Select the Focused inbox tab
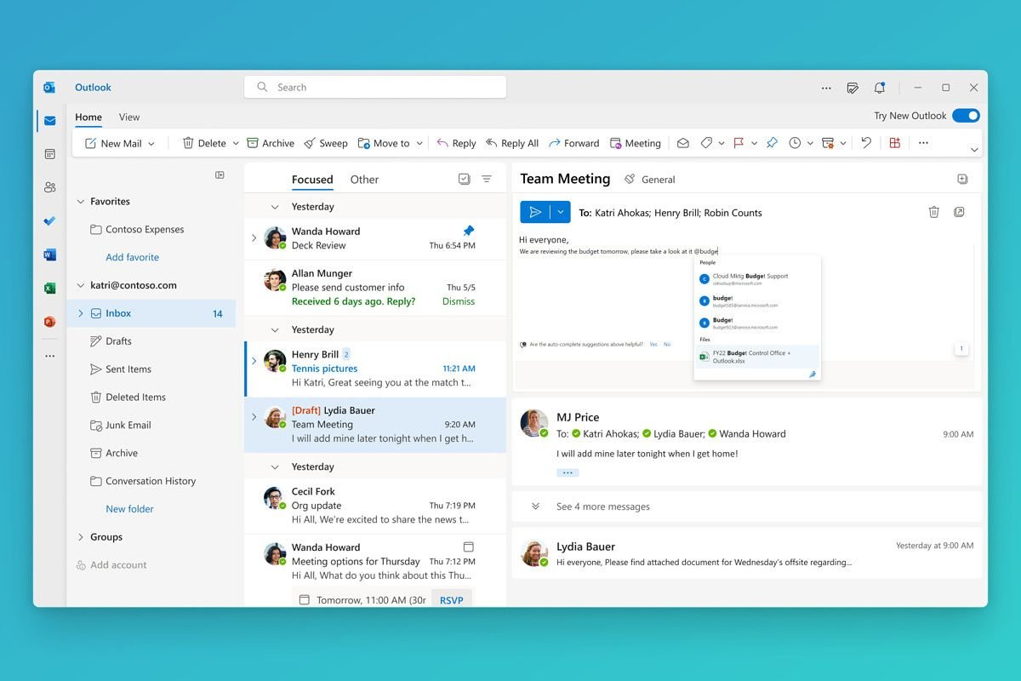Viewport: 1021px width, 681px height. pos(312,180)
